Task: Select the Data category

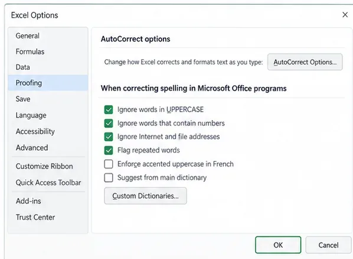Action: pos(48,67)
